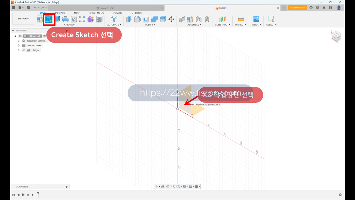This screenshot has width=355, height=200.
Task: Switch to the SURFACE tab
Action: coord(60,13)
